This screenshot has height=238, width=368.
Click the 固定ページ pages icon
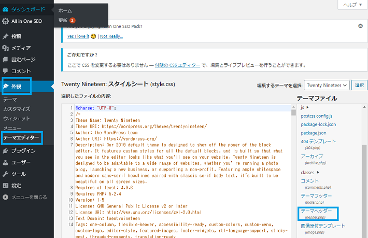[5, 60]
